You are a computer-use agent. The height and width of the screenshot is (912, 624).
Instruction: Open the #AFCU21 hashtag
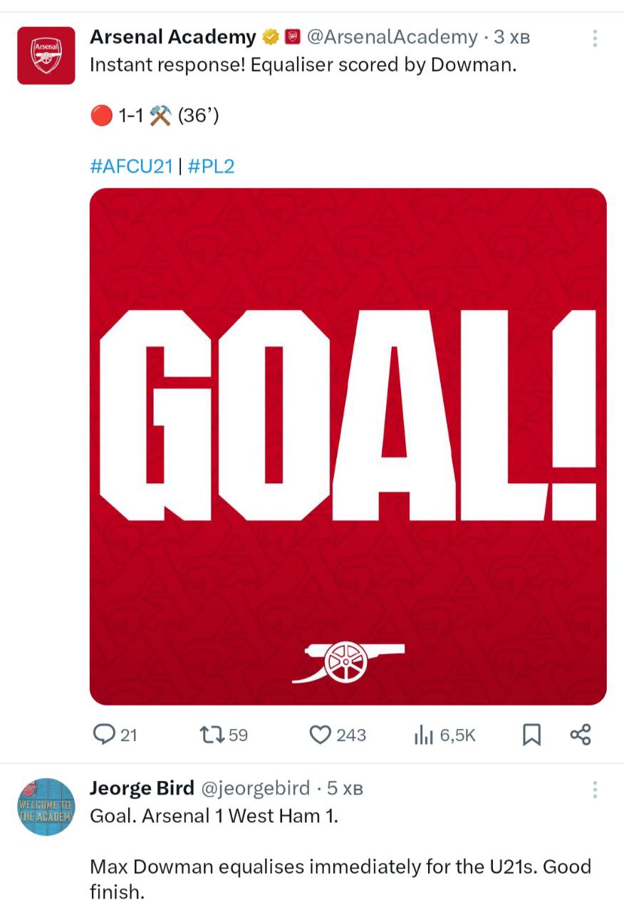[x=132, y=167]
